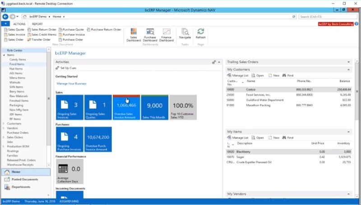Click Set Up Cues gear icon
This screenshot has width=361, height=205.
click(x=58, y=68)
